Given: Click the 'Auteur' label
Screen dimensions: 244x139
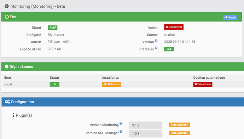Looking at the screenshot, I should click(36, 42).
